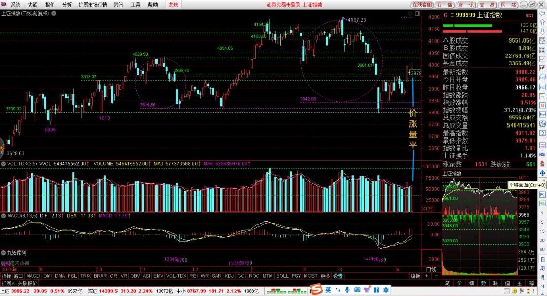Click the Sogou input method S icon
The height and width of the screenshot is (296, 547).
pyautogui.click(x=317, y=289)
